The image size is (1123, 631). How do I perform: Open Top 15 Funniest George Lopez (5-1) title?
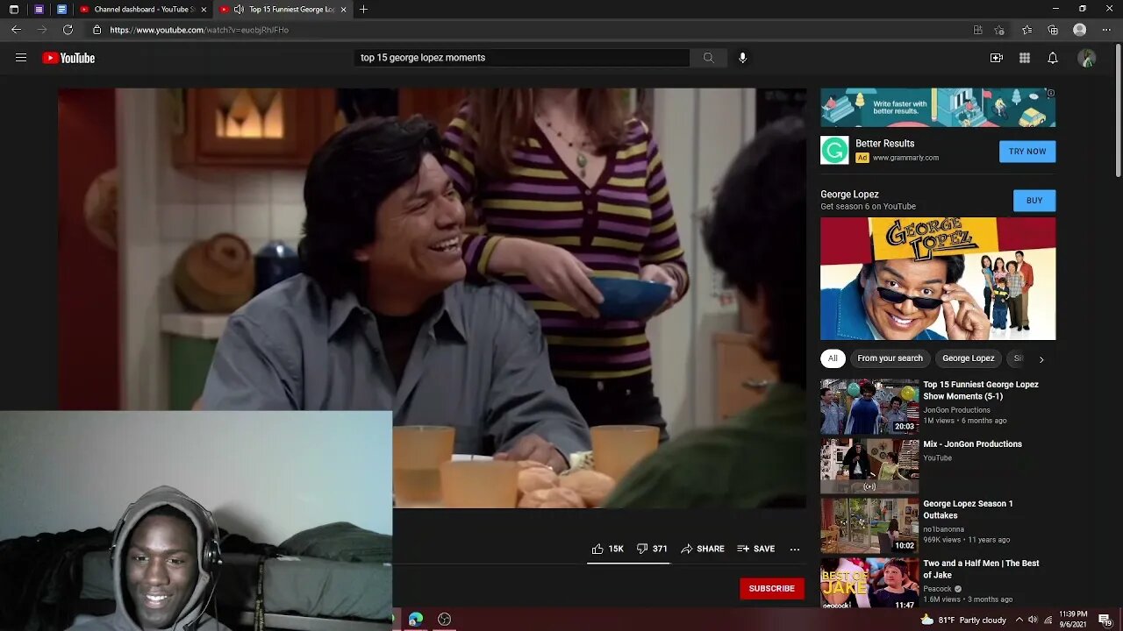[x=981, y=390]
